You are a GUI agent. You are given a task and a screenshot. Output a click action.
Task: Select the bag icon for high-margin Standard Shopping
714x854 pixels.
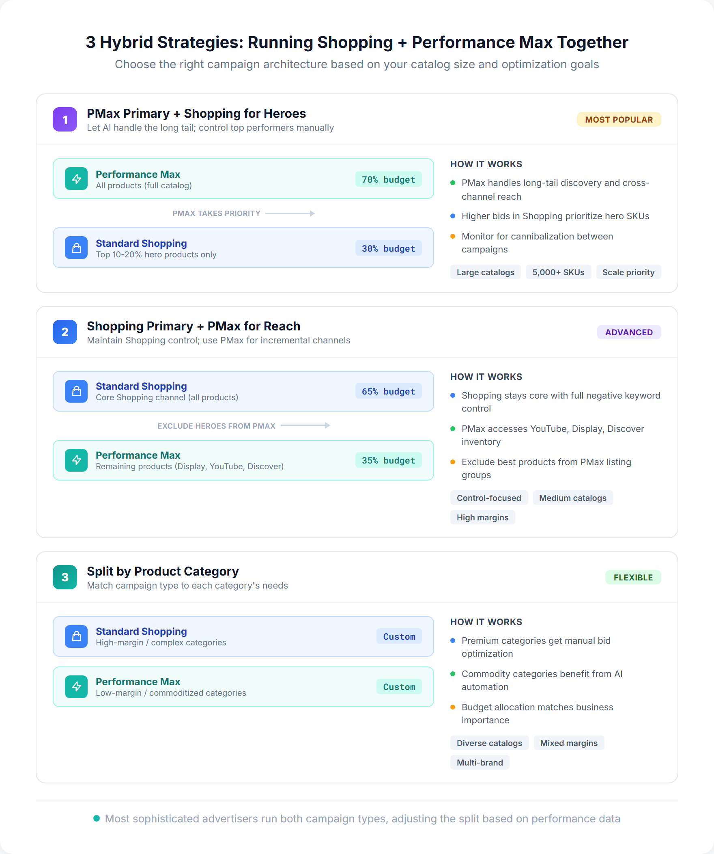point(75,636)
